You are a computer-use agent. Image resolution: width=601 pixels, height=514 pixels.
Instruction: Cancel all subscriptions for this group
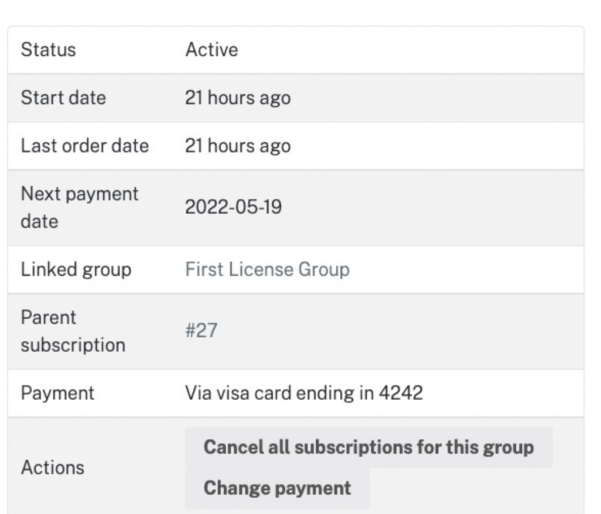[369, 447]
